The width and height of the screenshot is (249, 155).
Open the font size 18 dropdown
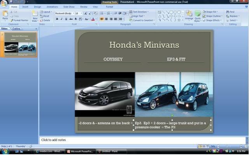[81, 14]
